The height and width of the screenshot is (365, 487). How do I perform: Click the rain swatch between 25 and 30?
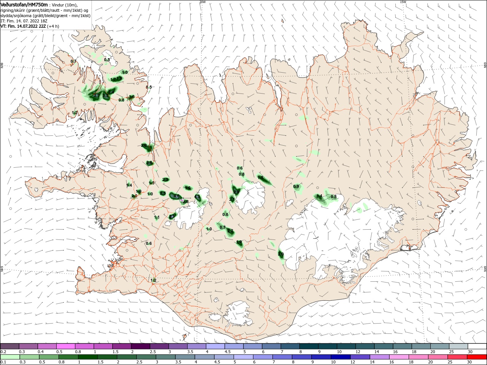tap(458, 357)
